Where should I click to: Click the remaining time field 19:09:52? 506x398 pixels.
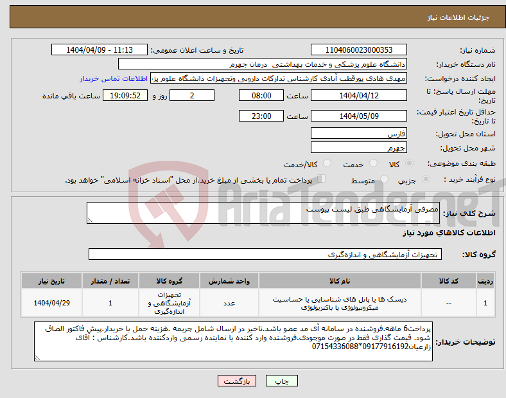pyautogui.click(x=125, y=95)
